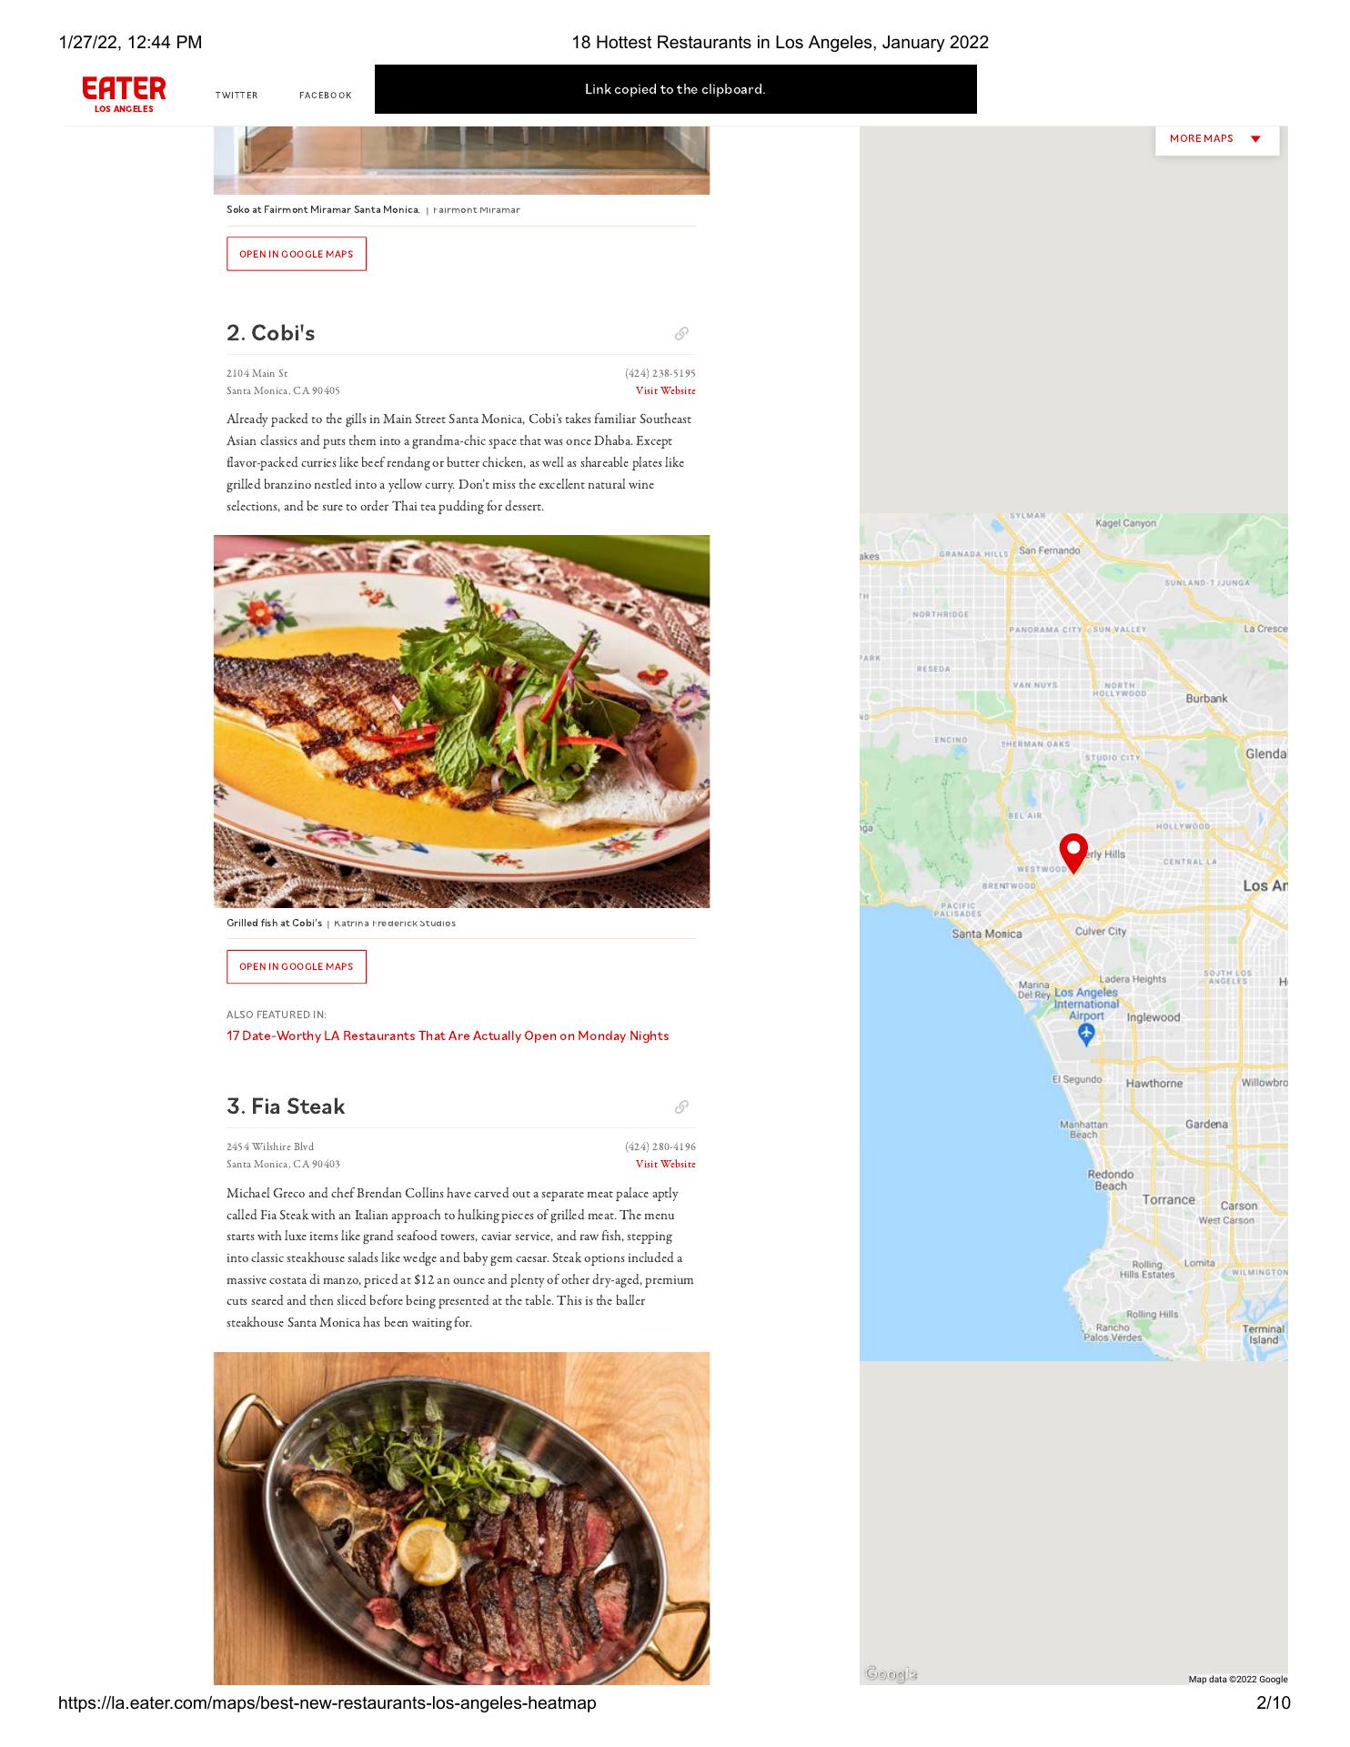Open 17 Date-Worthy LA Restaurants link

pos(448,1036)
